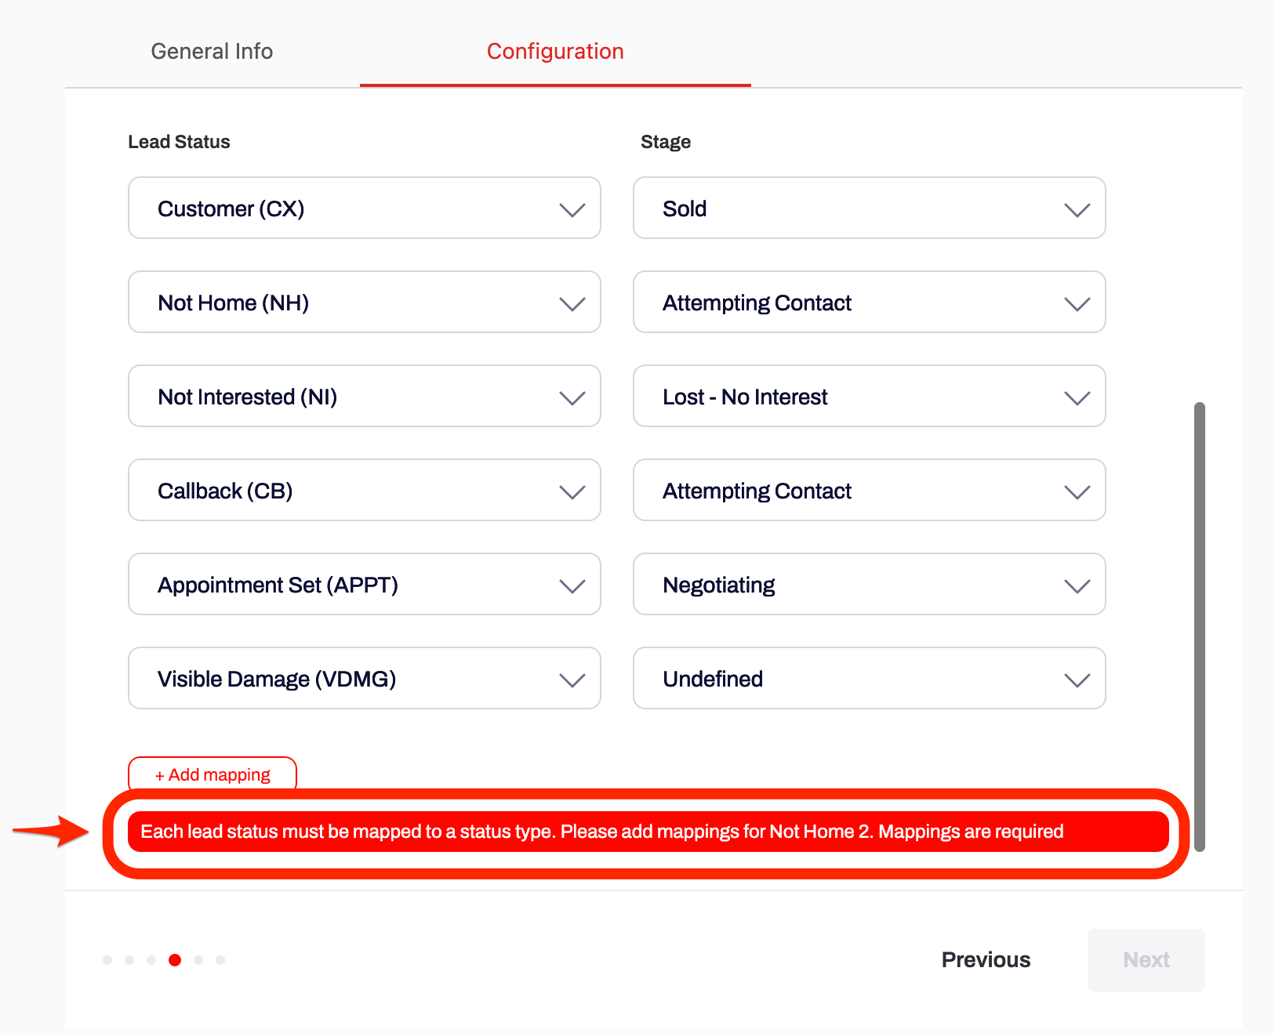The height and width of the screenshot is (1033, 1275).
Task: Open the Customer (CX) lead status dropdown
Action: pos(365,208)
